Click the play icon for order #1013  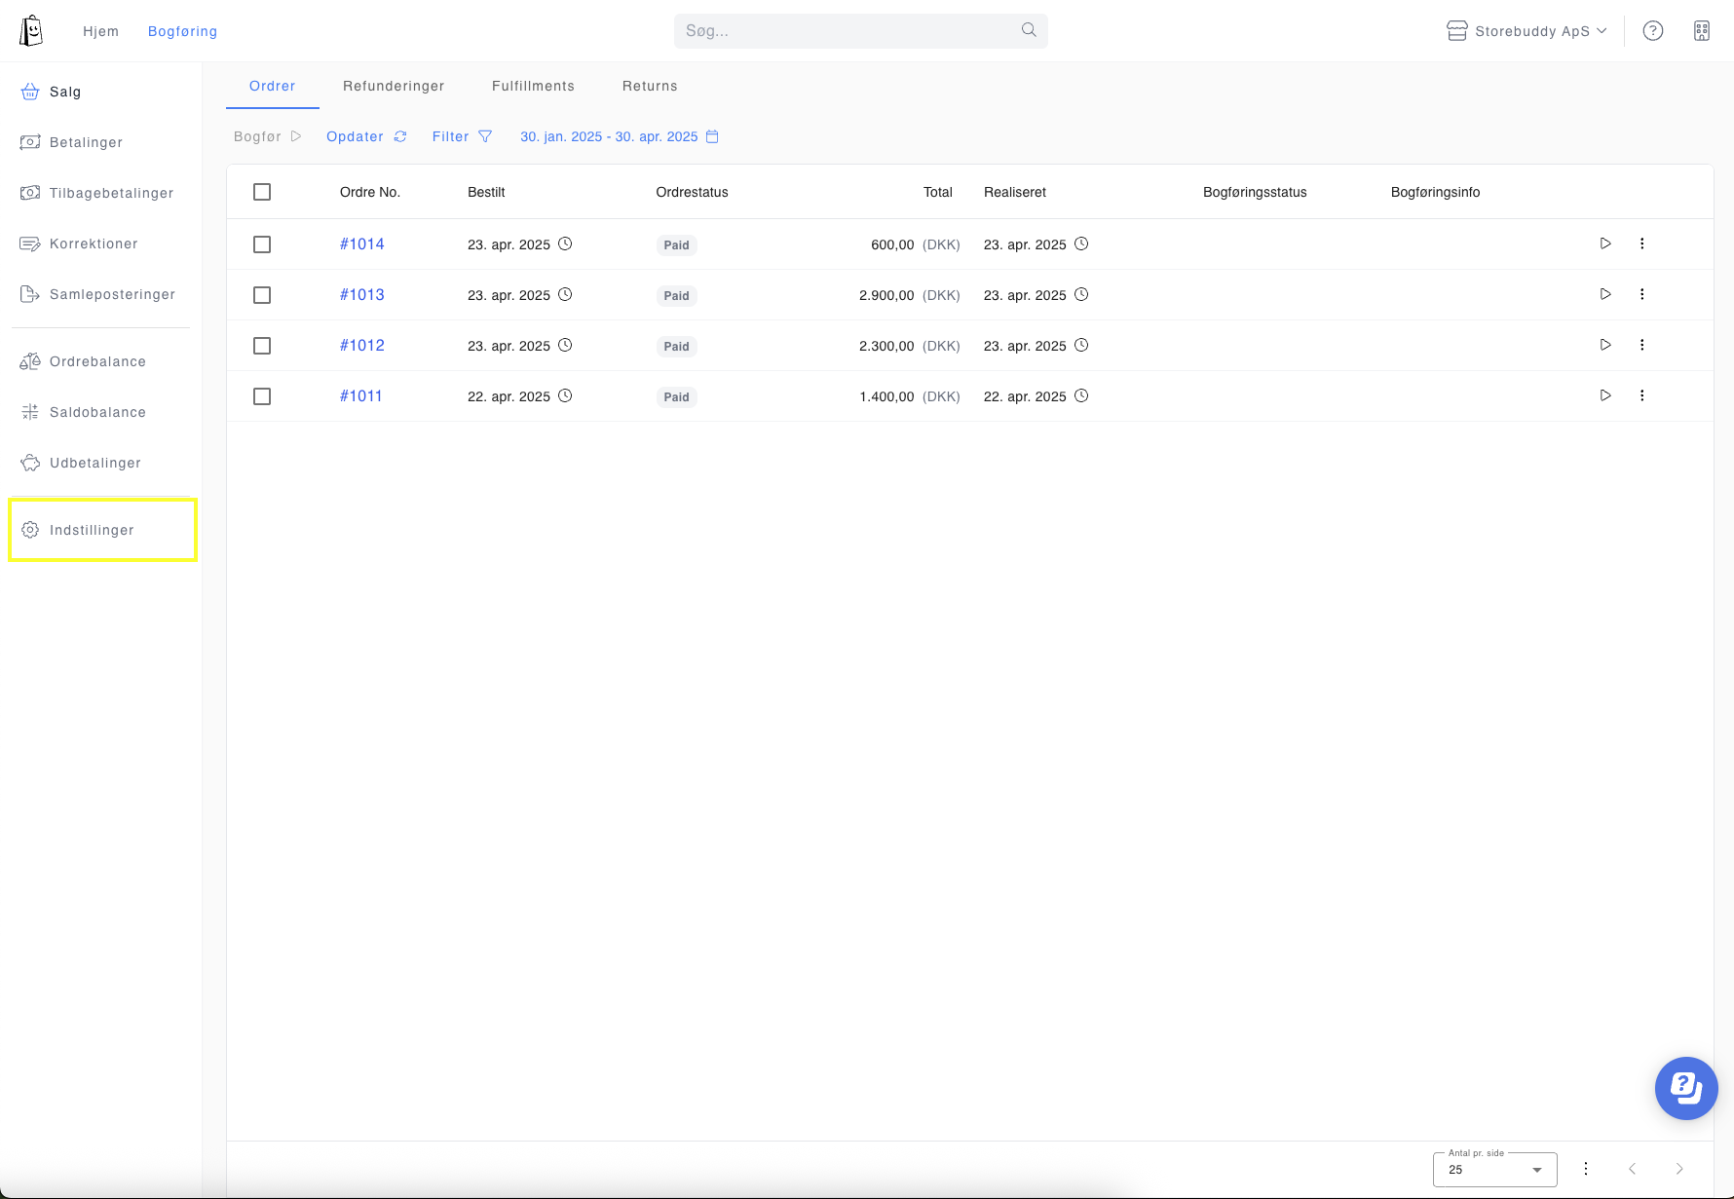1605,294
